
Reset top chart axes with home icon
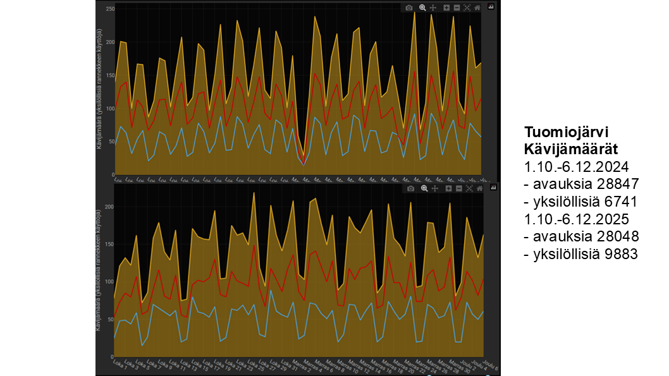(477, 8)
